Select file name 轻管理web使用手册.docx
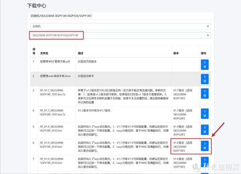The image size is (241, 174). (x=55, y=76)
